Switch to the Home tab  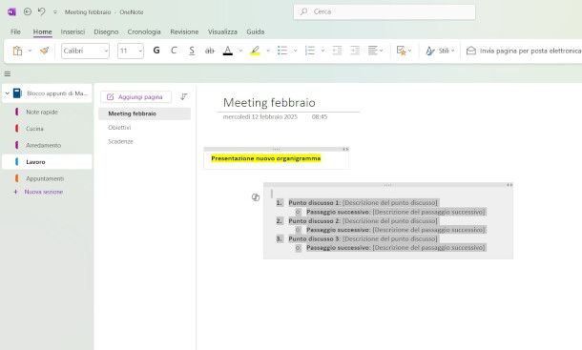point(42,31)
